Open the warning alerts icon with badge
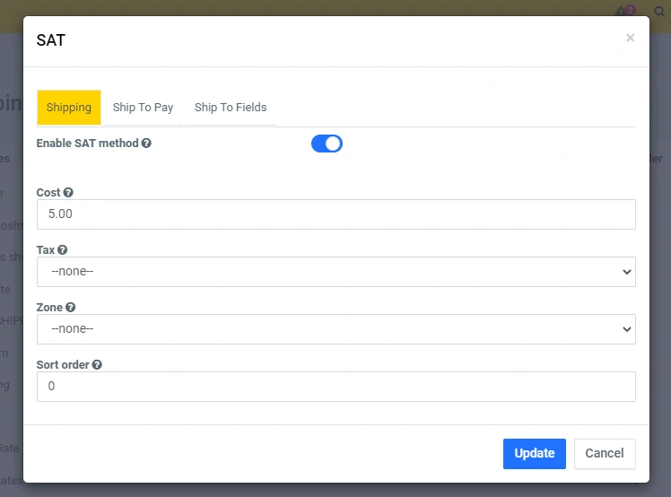 click(x=623, y=12)
